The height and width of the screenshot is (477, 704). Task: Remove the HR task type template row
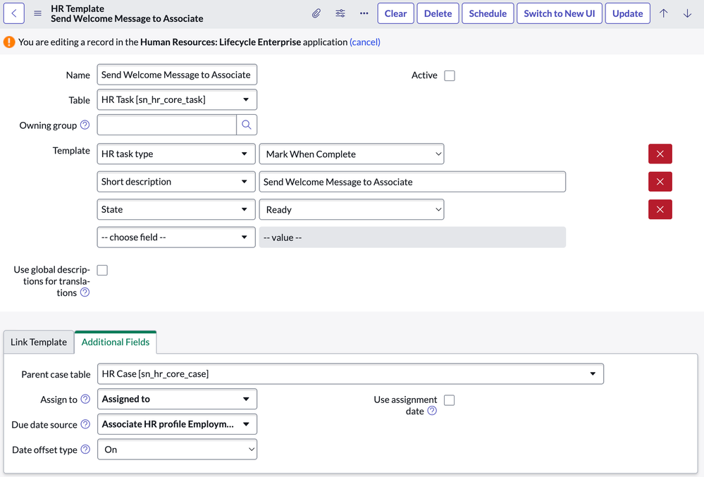click(660, 154)
